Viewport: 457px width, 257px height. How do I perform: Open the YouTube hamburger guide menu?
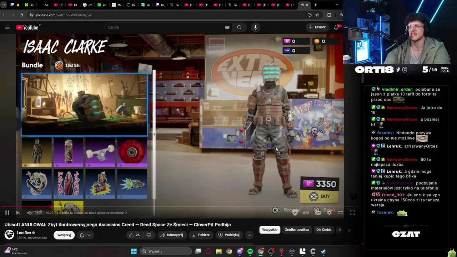(x=7, y=27)
